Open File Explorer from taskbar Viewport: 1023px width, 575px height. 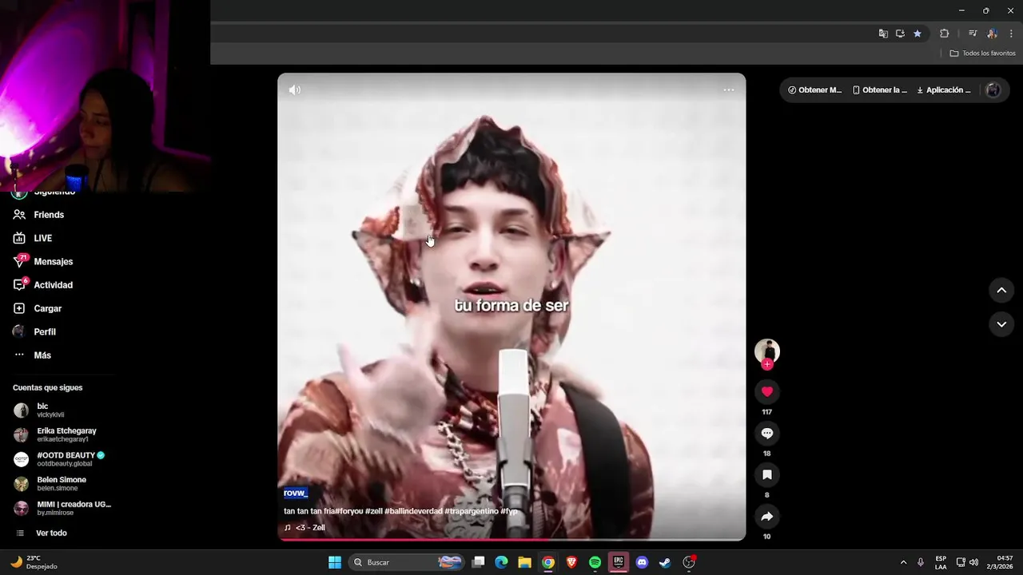(x=524, y=562)
